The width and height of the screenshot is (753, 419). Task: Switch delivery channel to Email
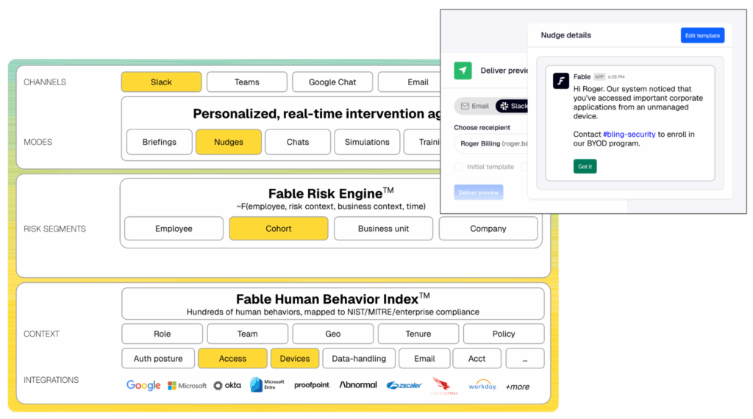(475, 106)
